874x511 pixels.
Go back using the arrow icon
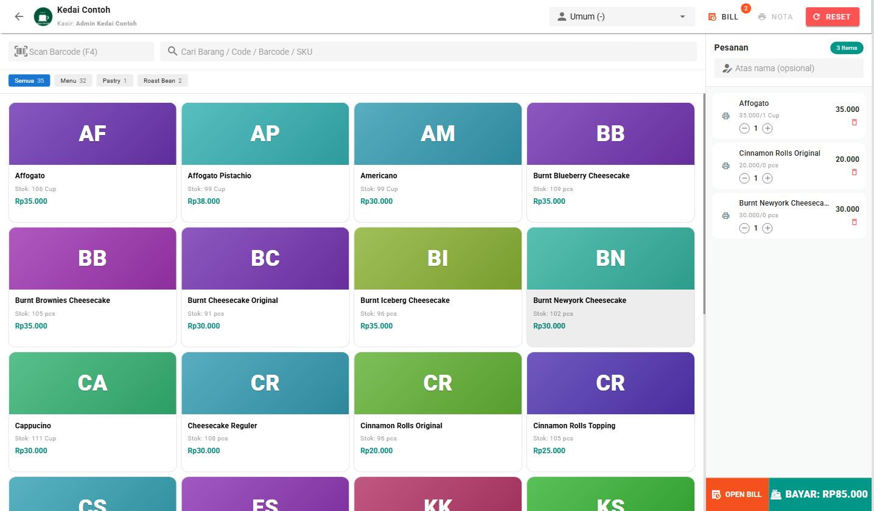coord(19,16)
